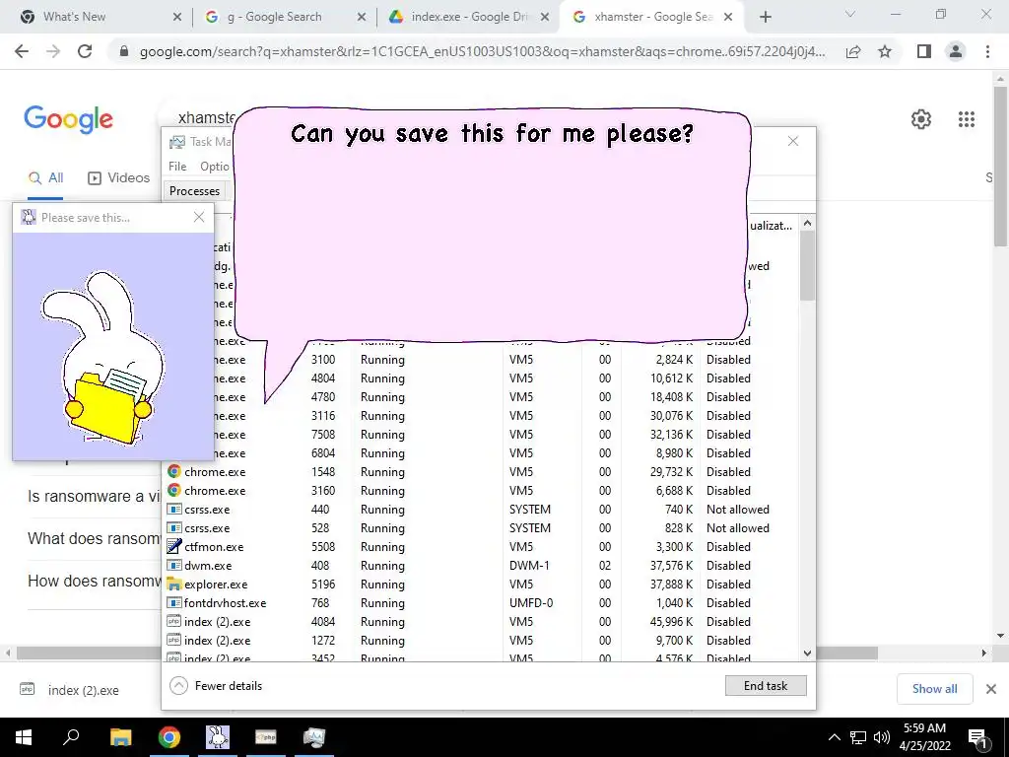Viewport: 1009px width, 757px height.
Task: Expand What does ransom... question
Action: click(94, 539)
